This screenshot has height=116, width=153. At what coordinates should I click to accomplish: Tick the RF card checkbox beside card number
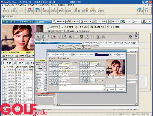[71, 62]
